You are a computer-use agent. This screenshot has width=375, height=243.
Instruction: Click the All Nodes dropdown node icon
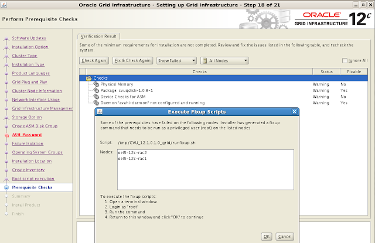(x=204, y=61)
